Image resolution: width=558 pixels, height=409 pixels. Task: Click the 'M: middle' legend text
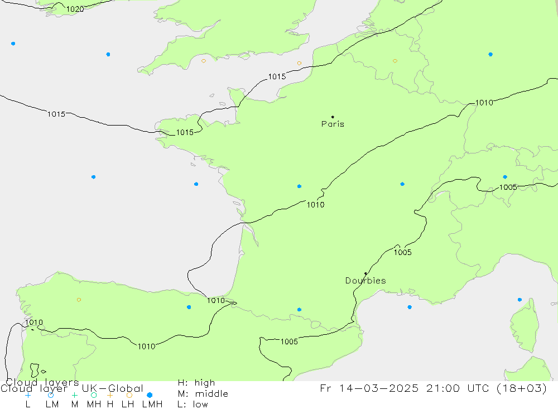(203, 394)
